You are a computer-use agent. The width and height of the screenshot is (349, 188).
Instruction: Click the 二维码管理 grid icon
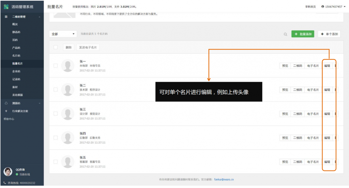tap(6, 17)
